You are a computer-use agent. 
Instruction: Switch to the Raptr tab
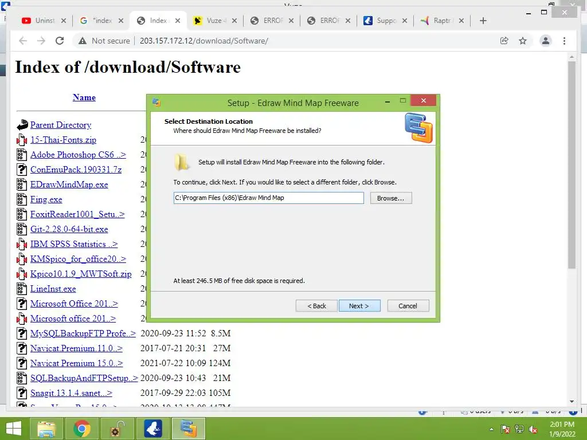pos(442,21)
